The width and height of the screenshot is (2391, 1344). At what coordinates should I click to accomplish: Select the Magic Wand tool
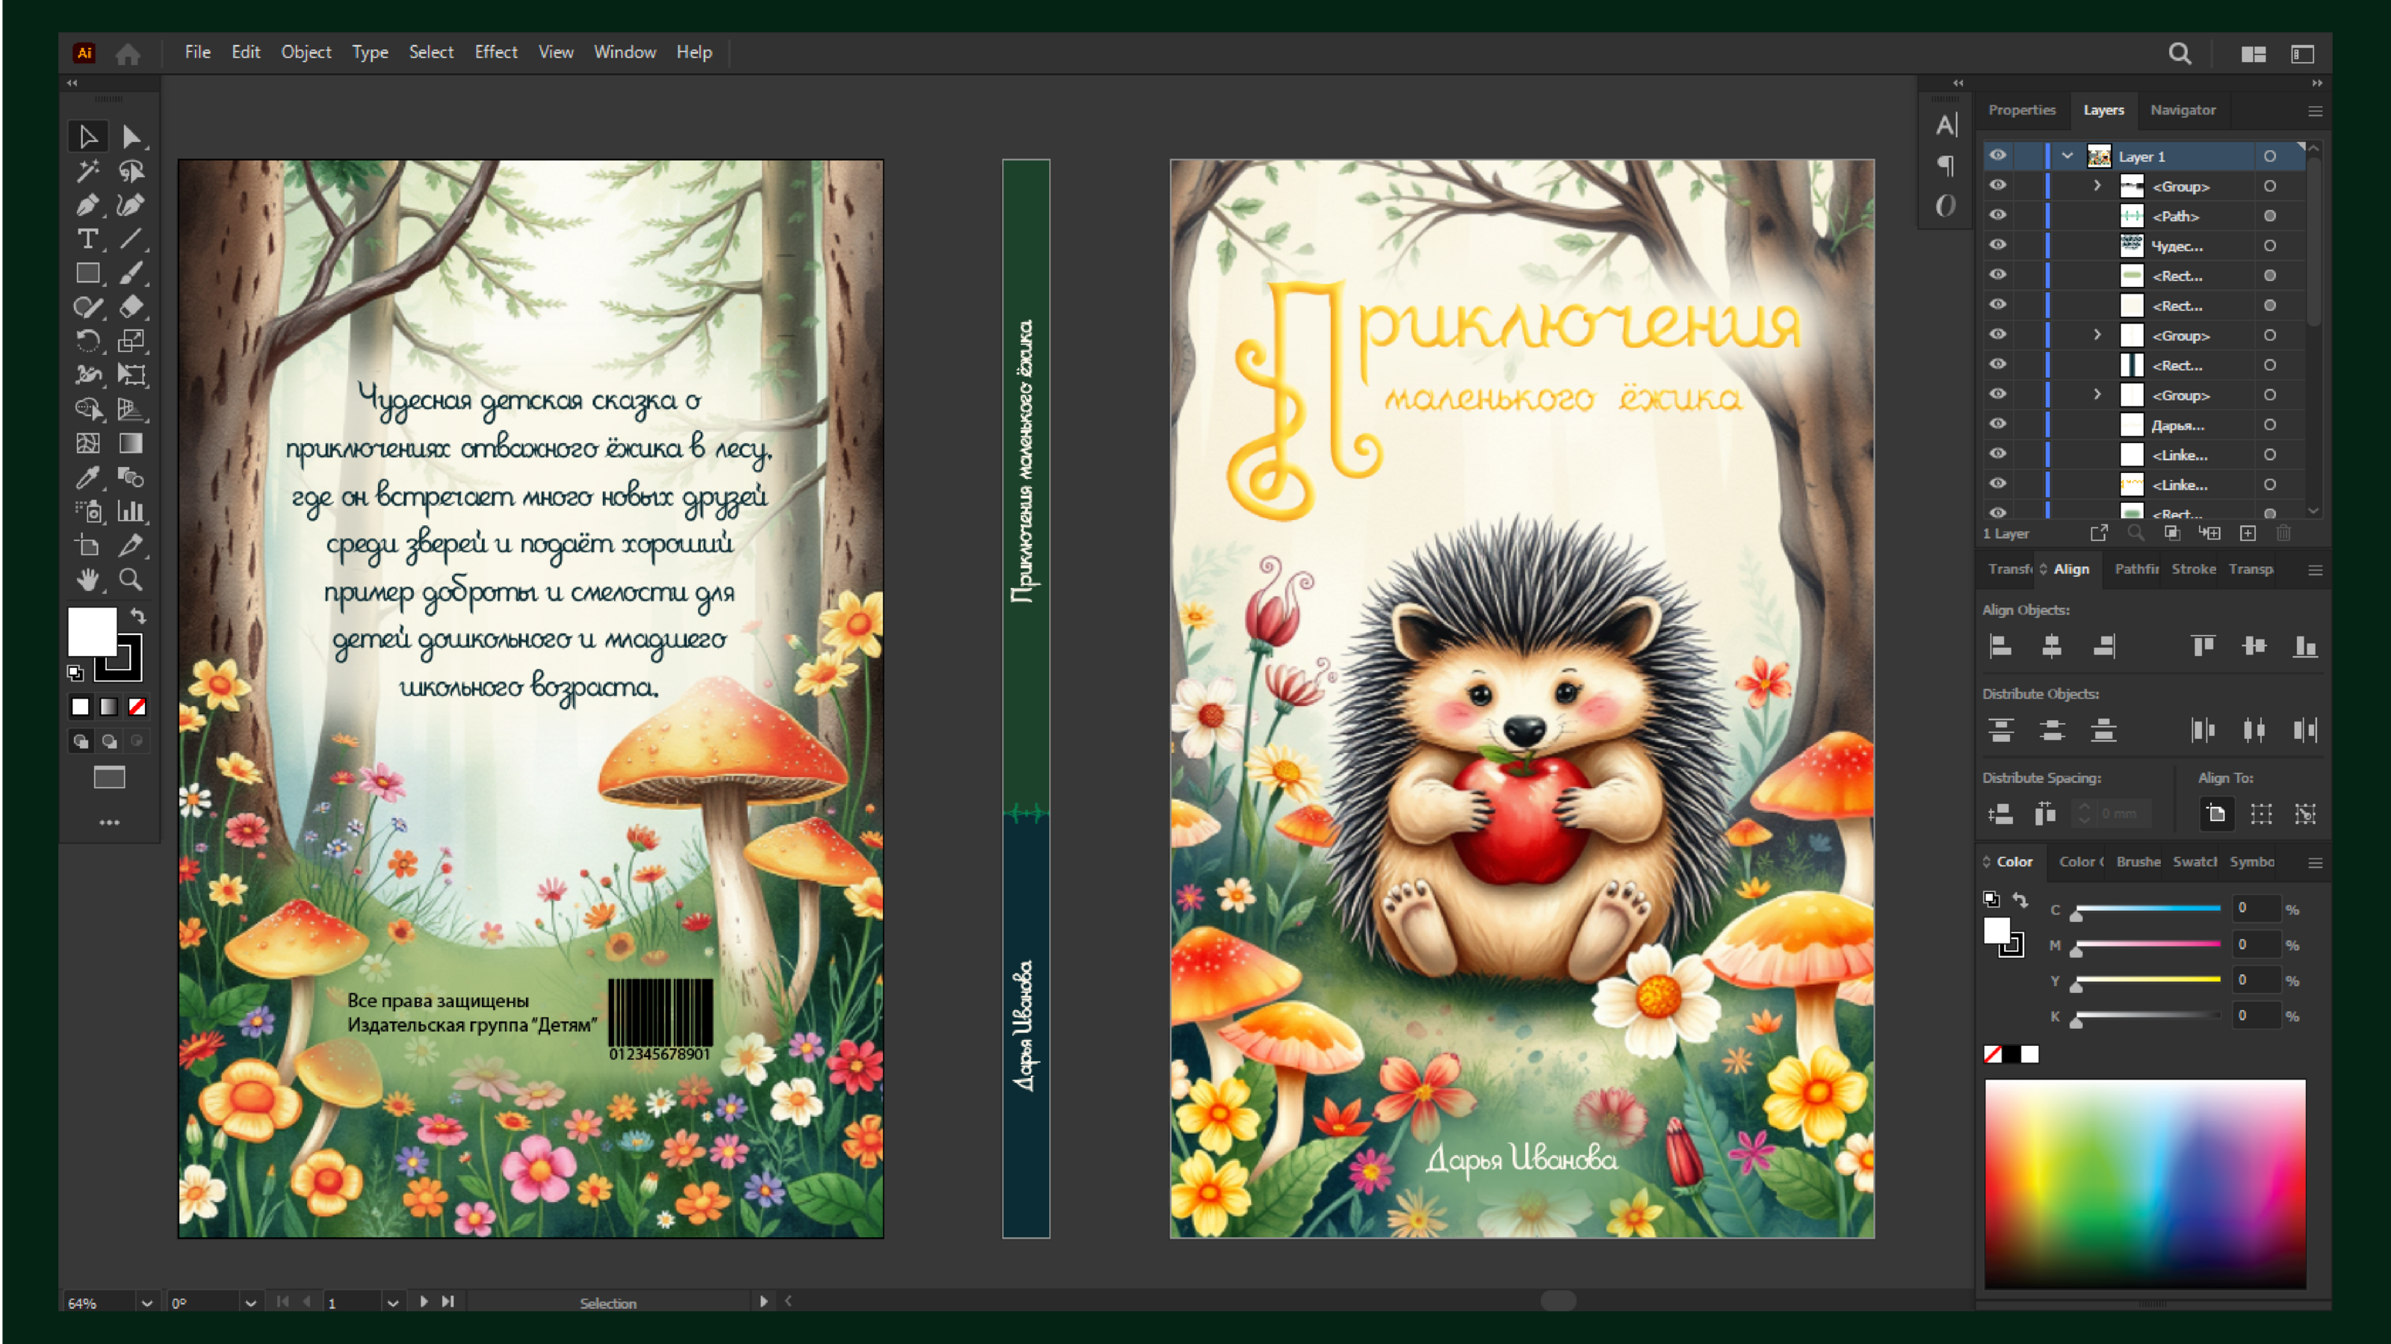[87, 171]
